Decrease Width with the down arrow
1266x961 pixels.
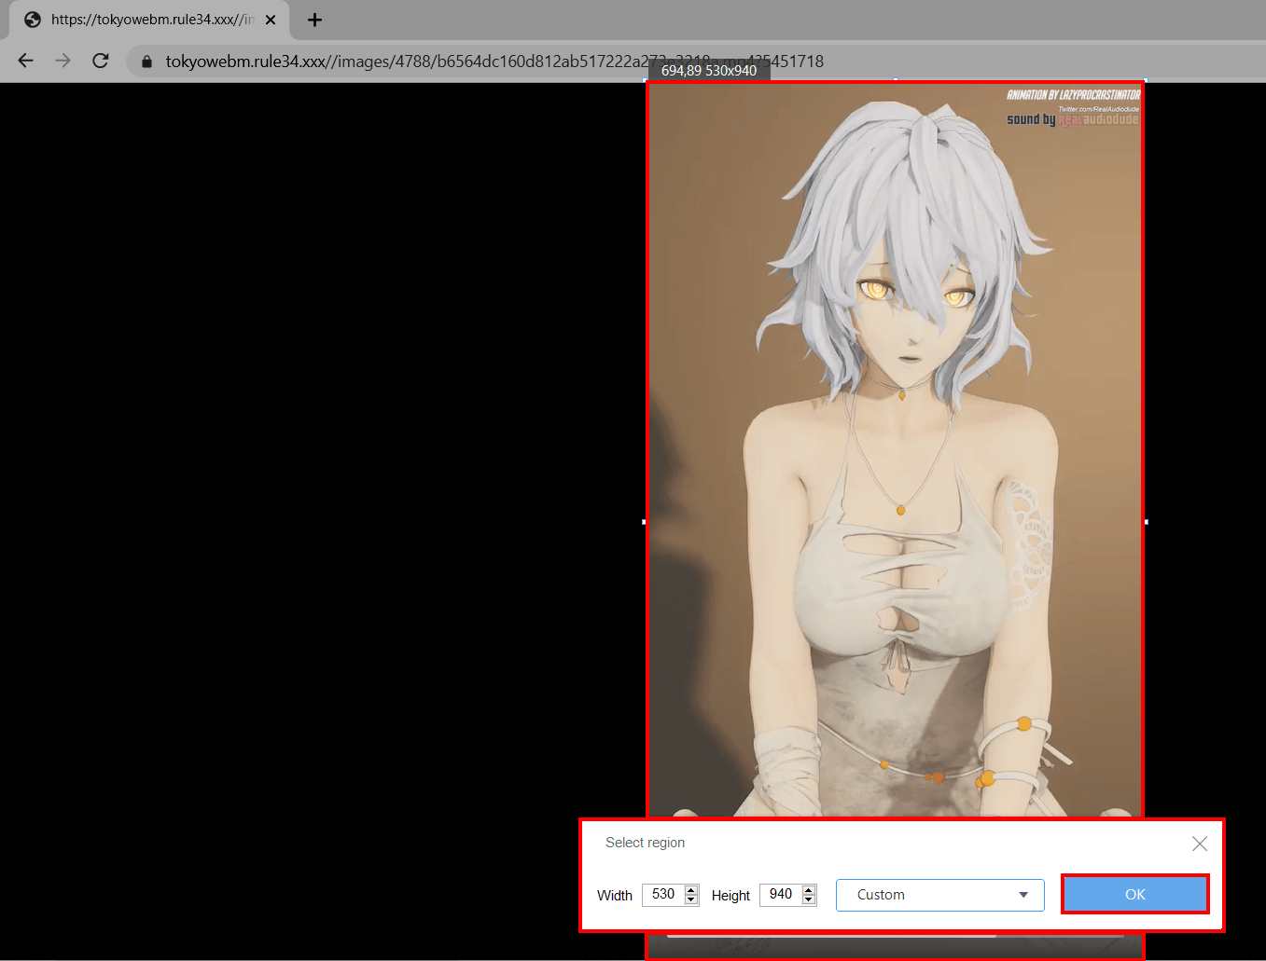pyautogui.click(x=691, y=900)
